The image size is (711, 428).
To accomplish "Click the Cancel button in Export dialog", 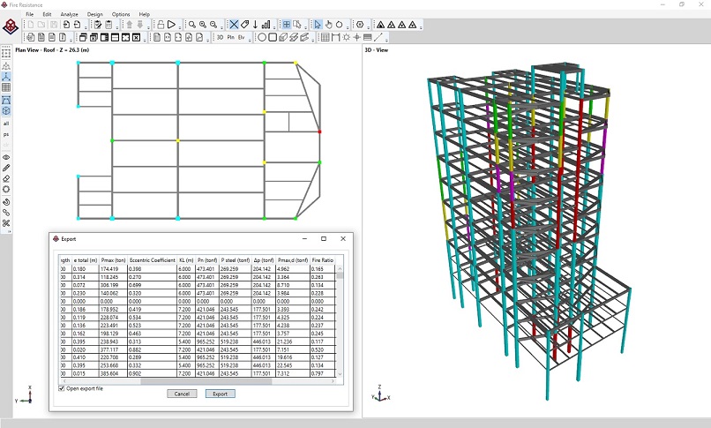I will point(182,394).
